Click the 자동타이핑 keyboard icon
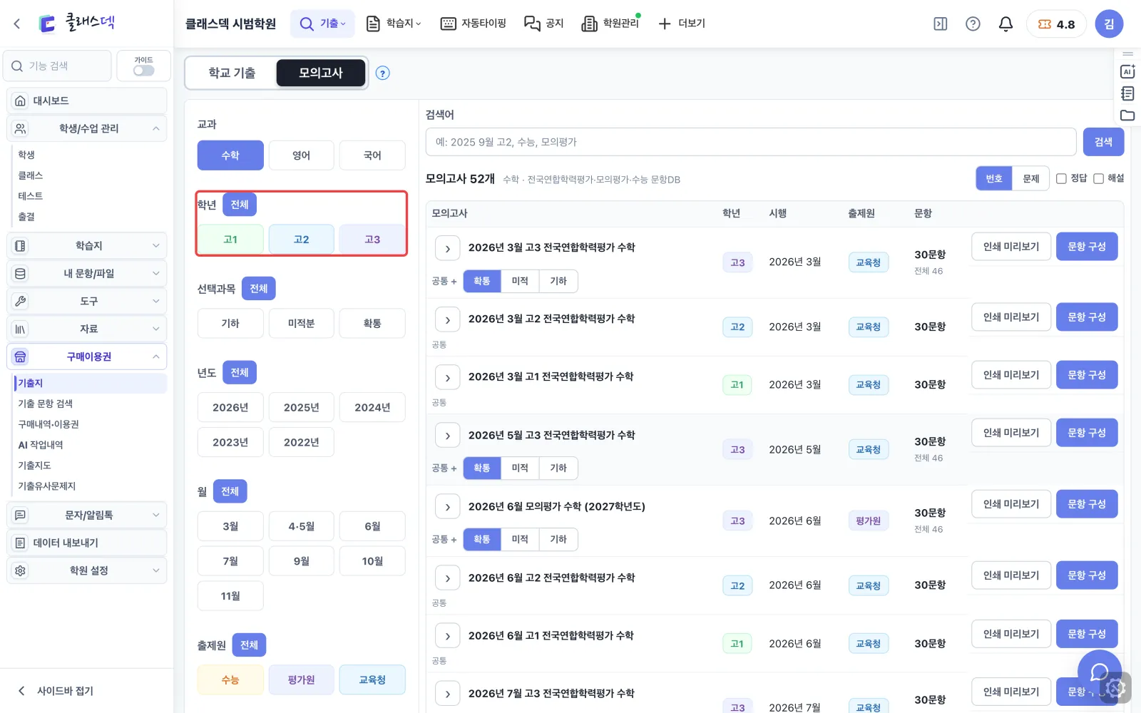Image resolution: width=1141 pixels, height=713 pixels. (x=449, y=24)
